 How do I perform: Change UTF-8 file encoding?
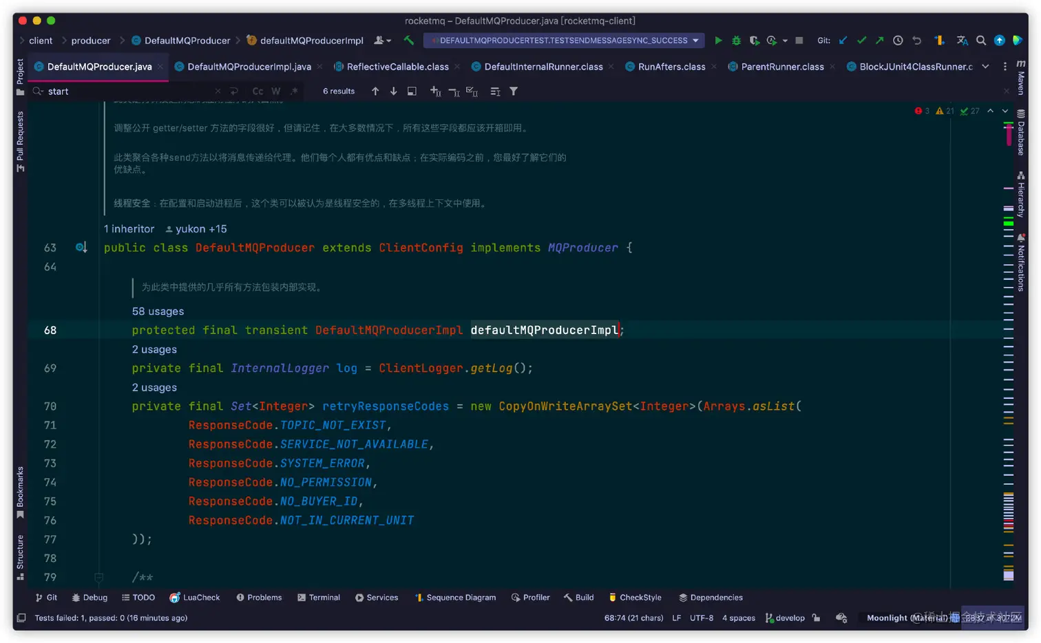702,618
